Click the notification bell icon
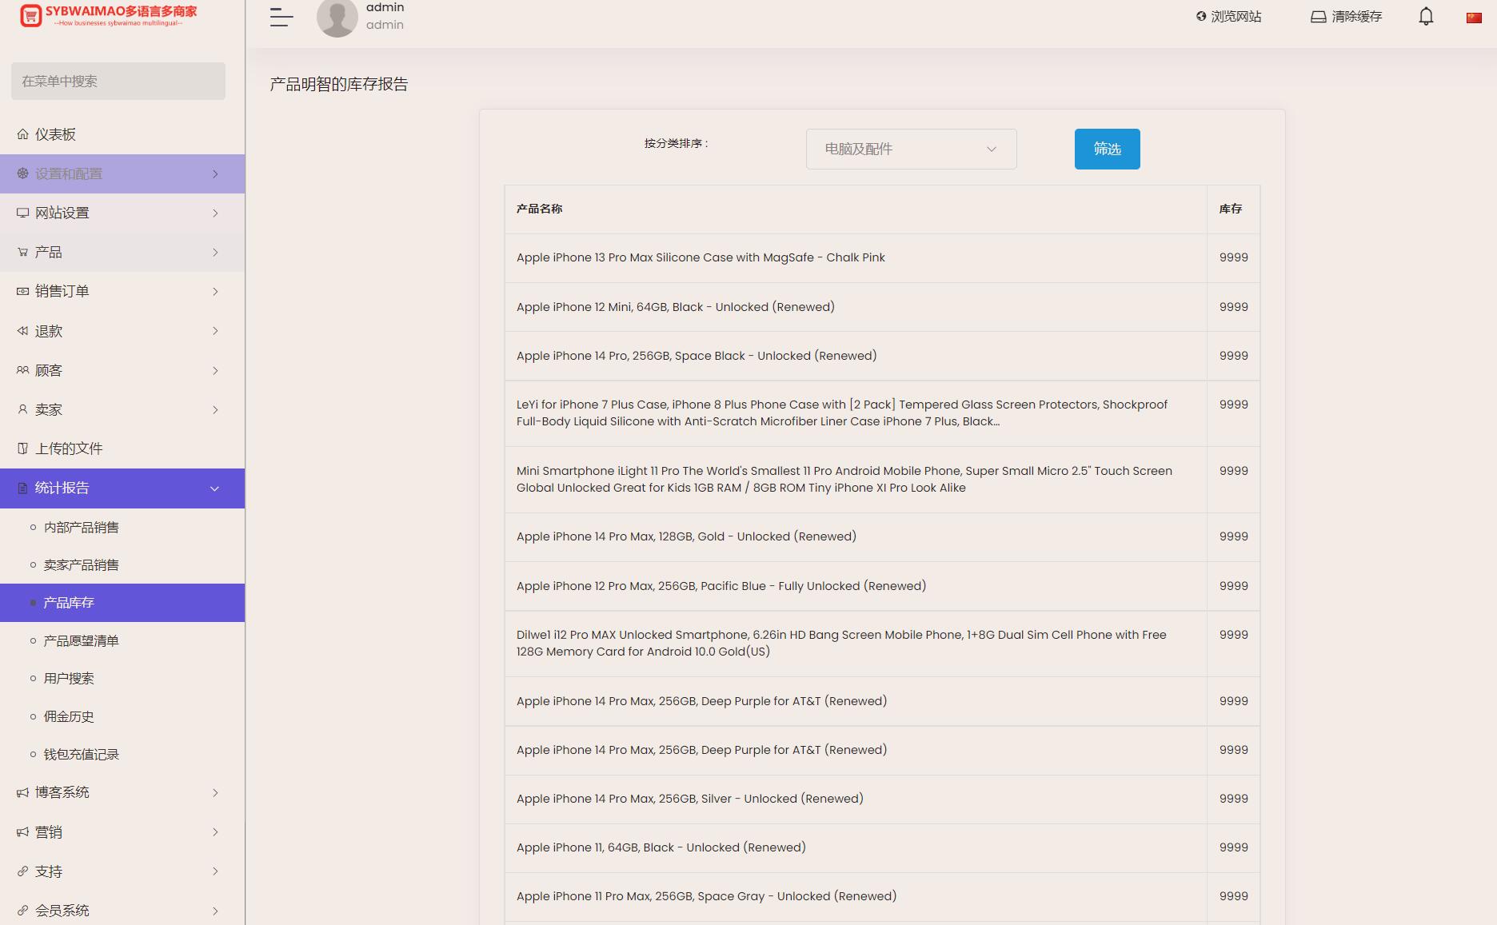 pyautogui.click(x=1426, y=17)
